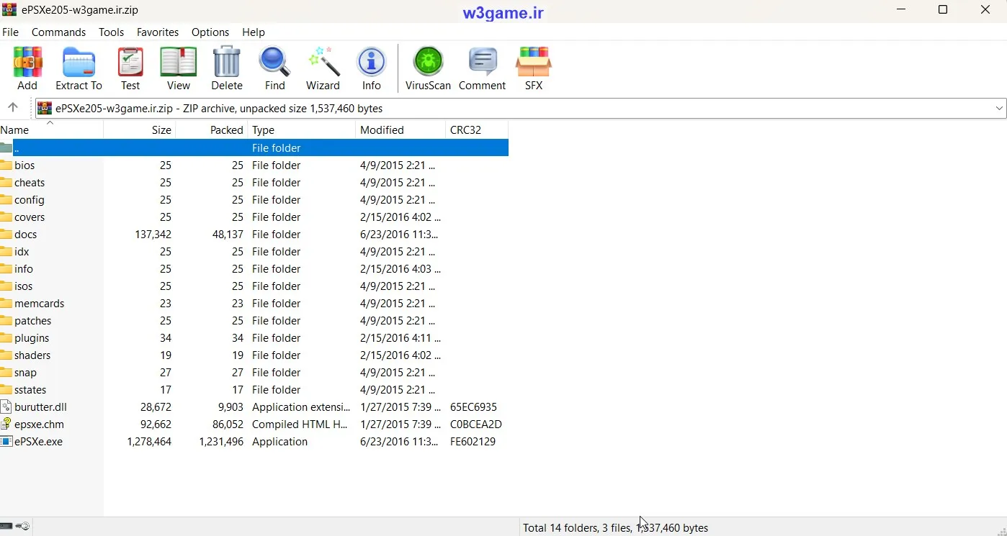
Task: Show archive Info
Action: 371,63
